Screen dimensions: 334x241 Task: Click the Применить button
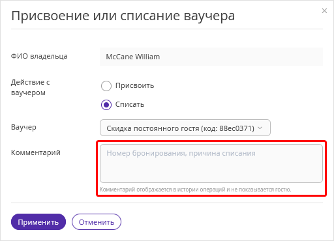(x=38, y=222)
